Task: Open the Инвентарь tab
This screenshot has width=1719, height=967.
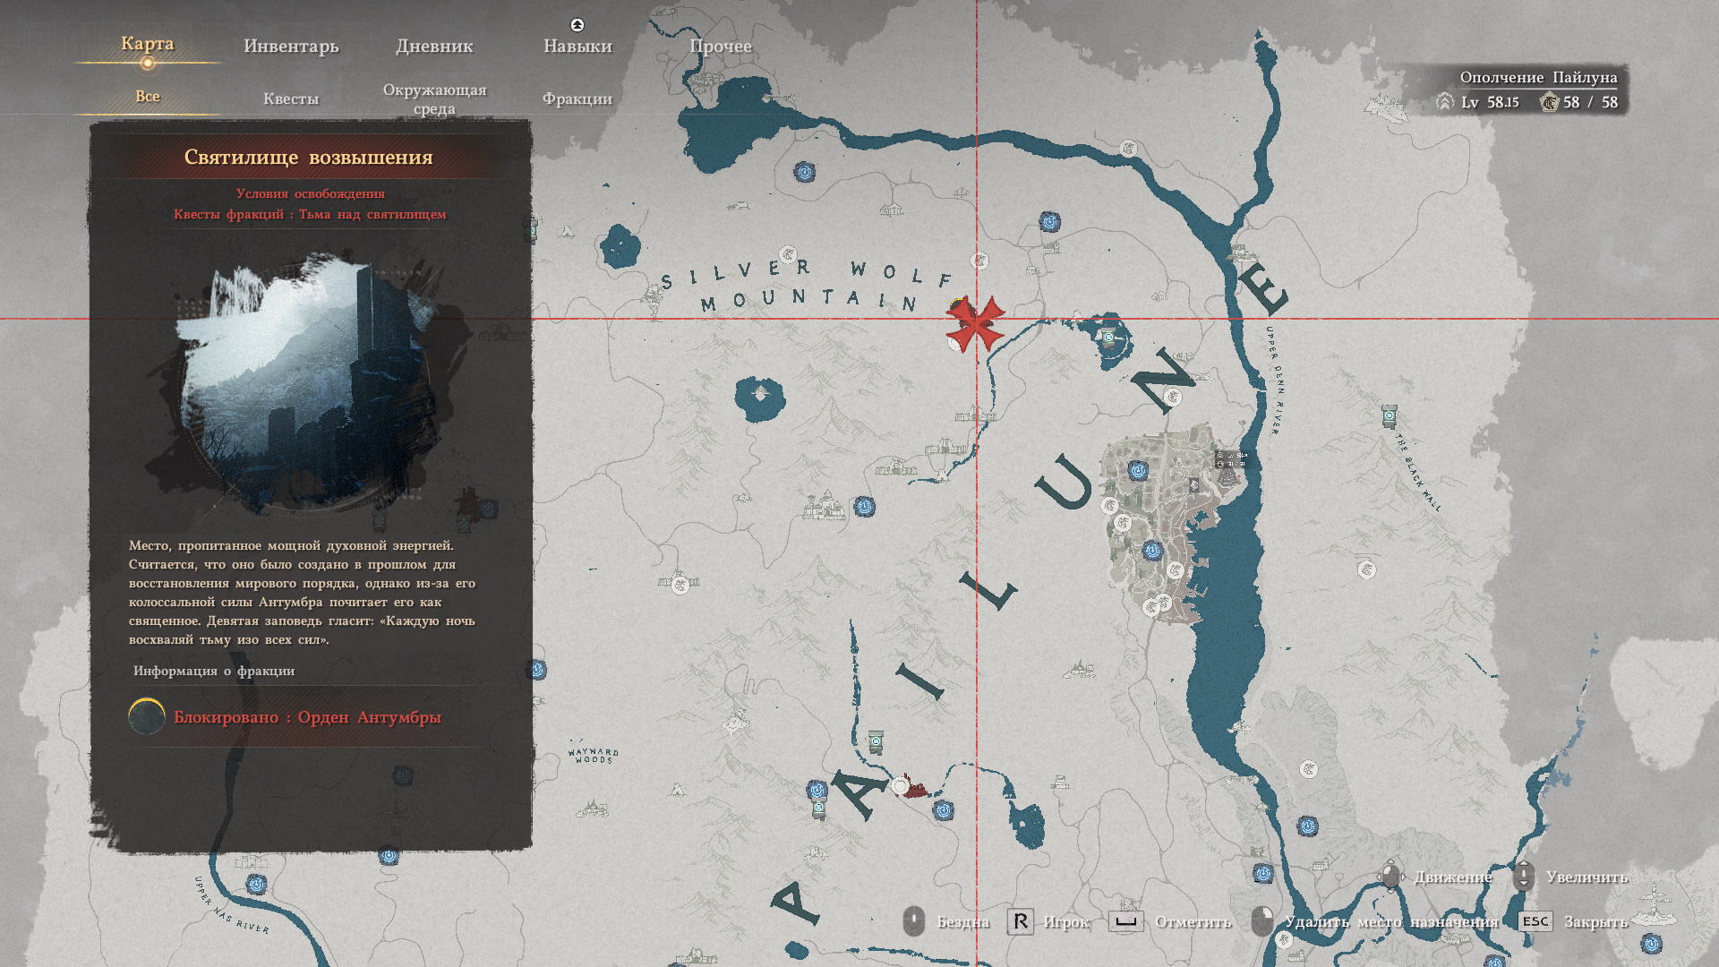Action: click(x=291, y=46)
